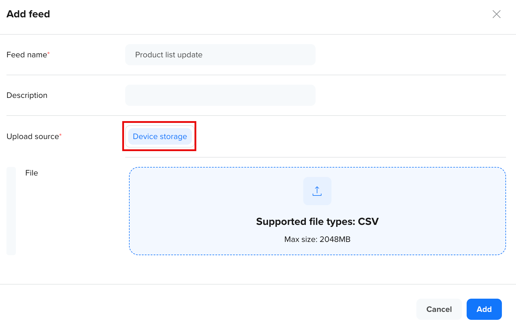The width and height of the screenshot is (516, 331).
Task: Click the Description label
Action: [x=27, y=95]
